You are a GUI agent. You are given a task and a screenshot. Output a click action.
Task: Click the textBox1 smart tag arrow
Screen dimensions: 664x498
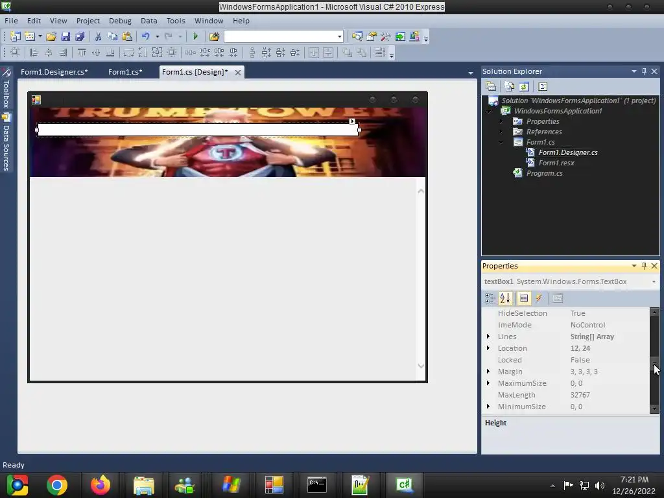coord(352,121)
